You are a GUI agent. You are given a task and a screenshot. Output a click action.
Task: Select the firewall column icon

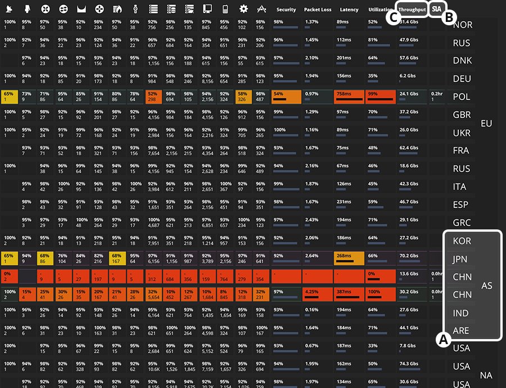117,9
